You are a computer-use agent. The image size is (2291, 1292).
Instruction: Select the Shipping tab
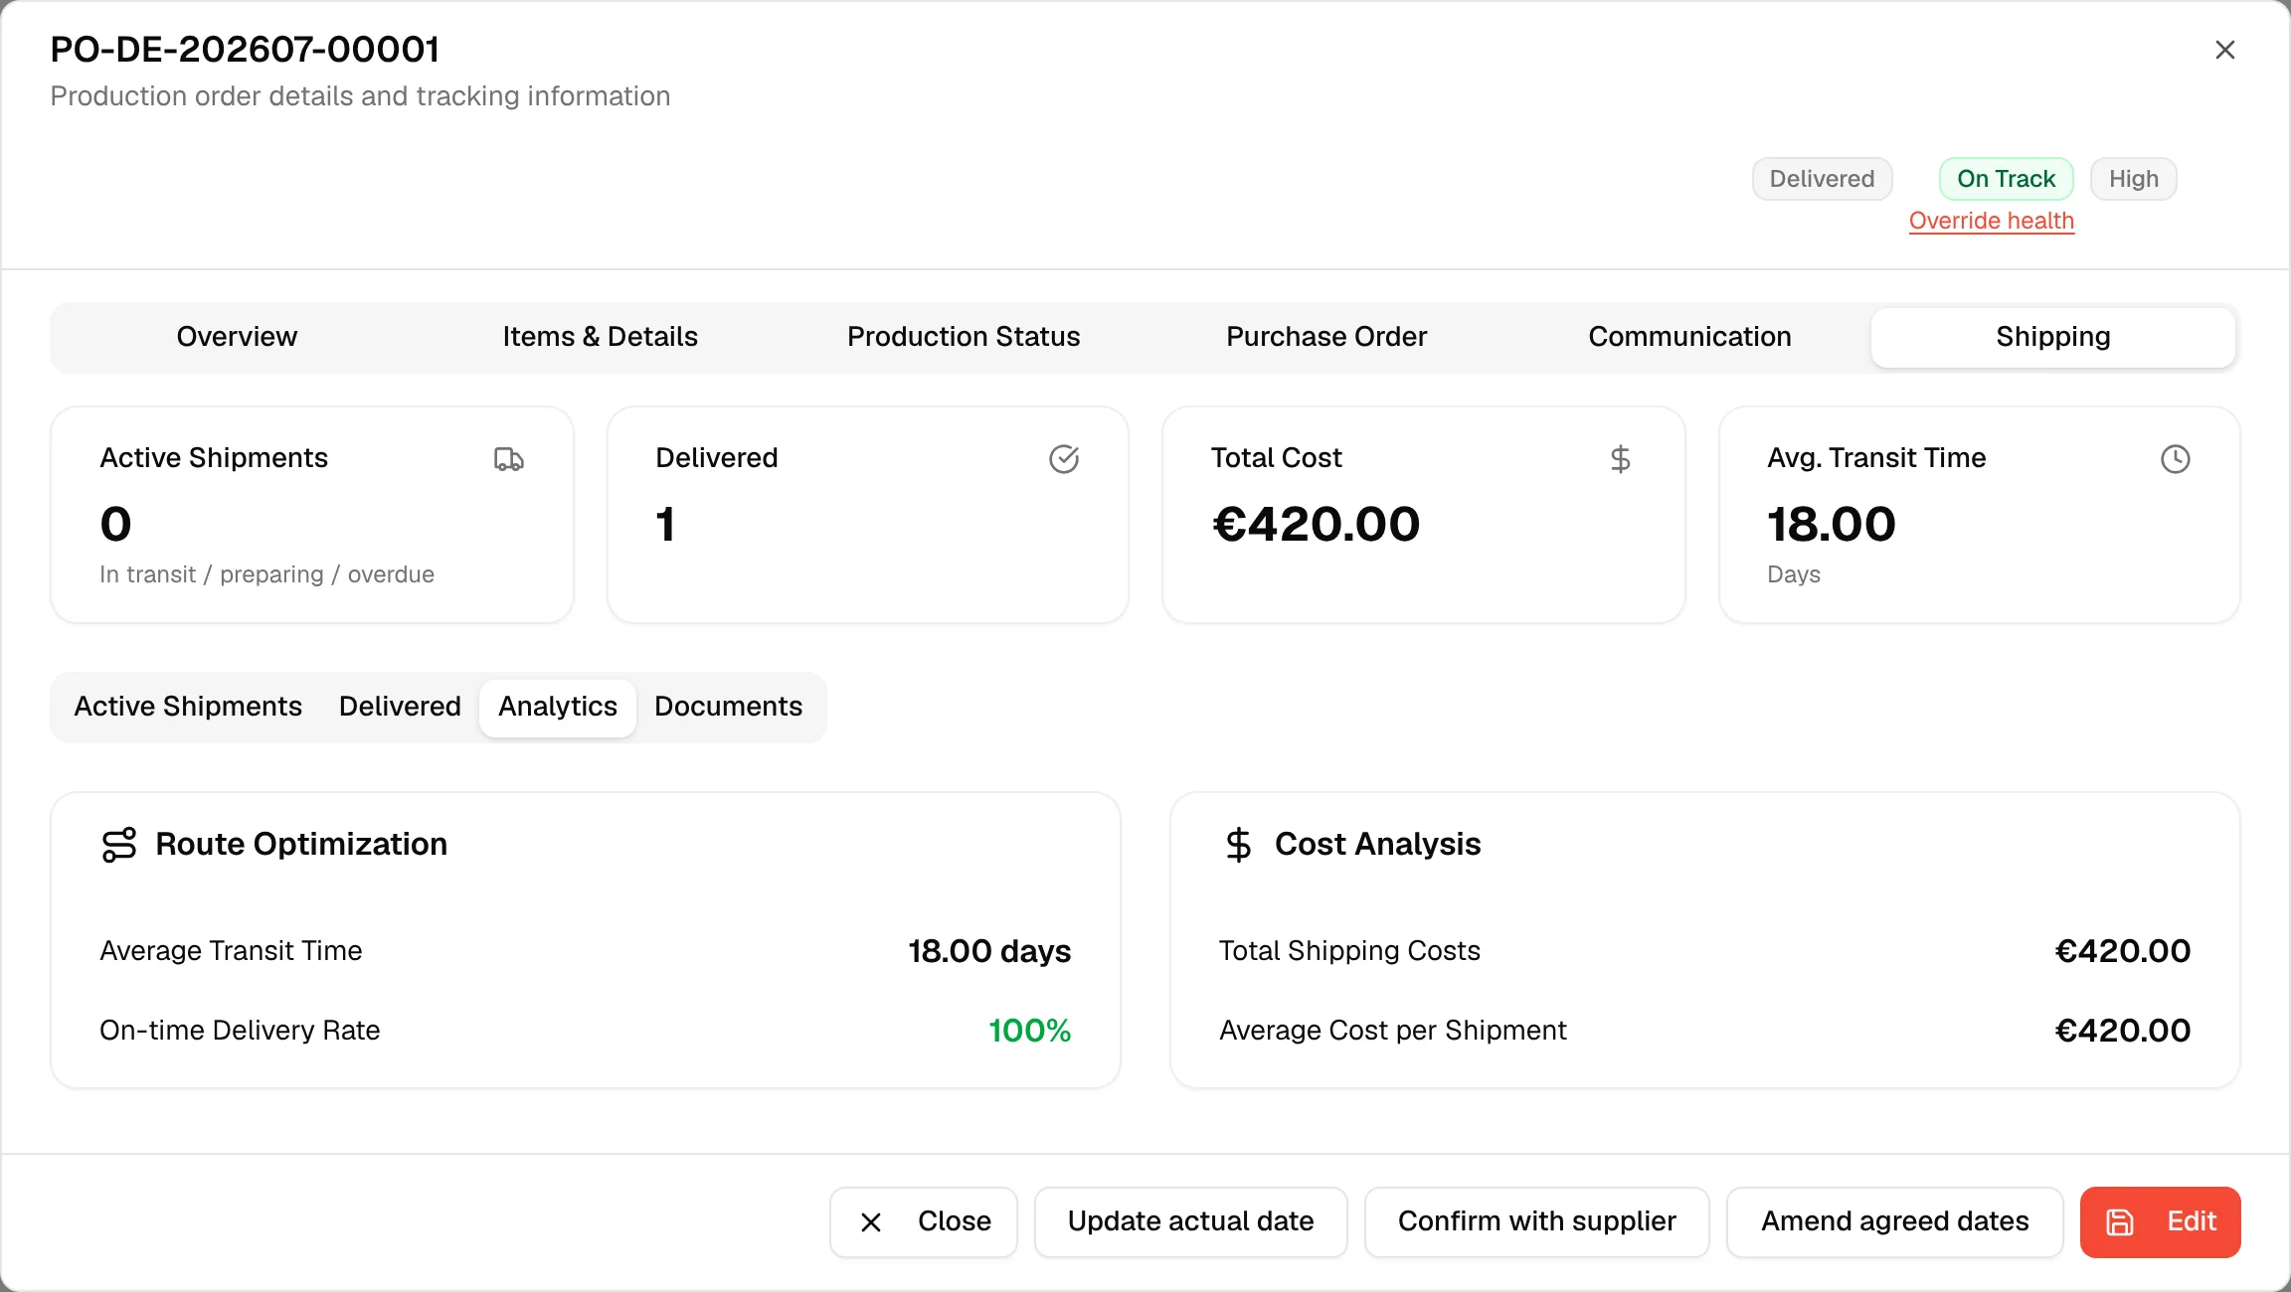[2053, 337]
